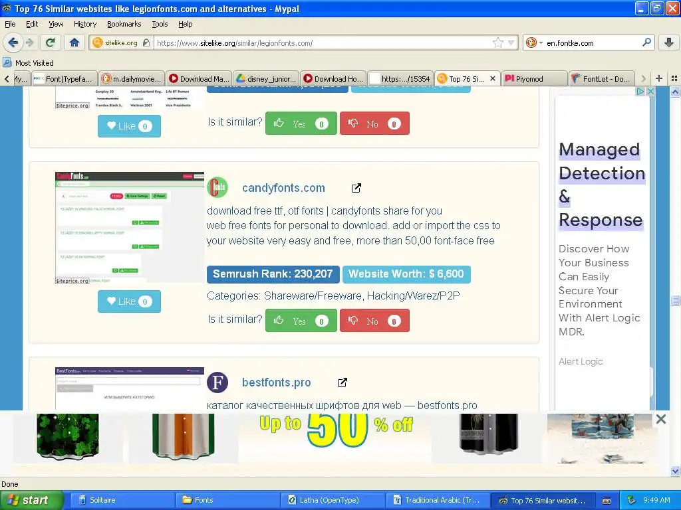This screenshot has width=681, height=510.
Task: Click the bestfonts.pro site screenshot thumbnail
Action: [130, 388]
